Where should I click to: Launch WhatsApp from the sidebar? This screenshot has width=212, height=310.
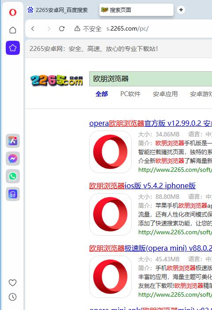click(x=13, y=176)
